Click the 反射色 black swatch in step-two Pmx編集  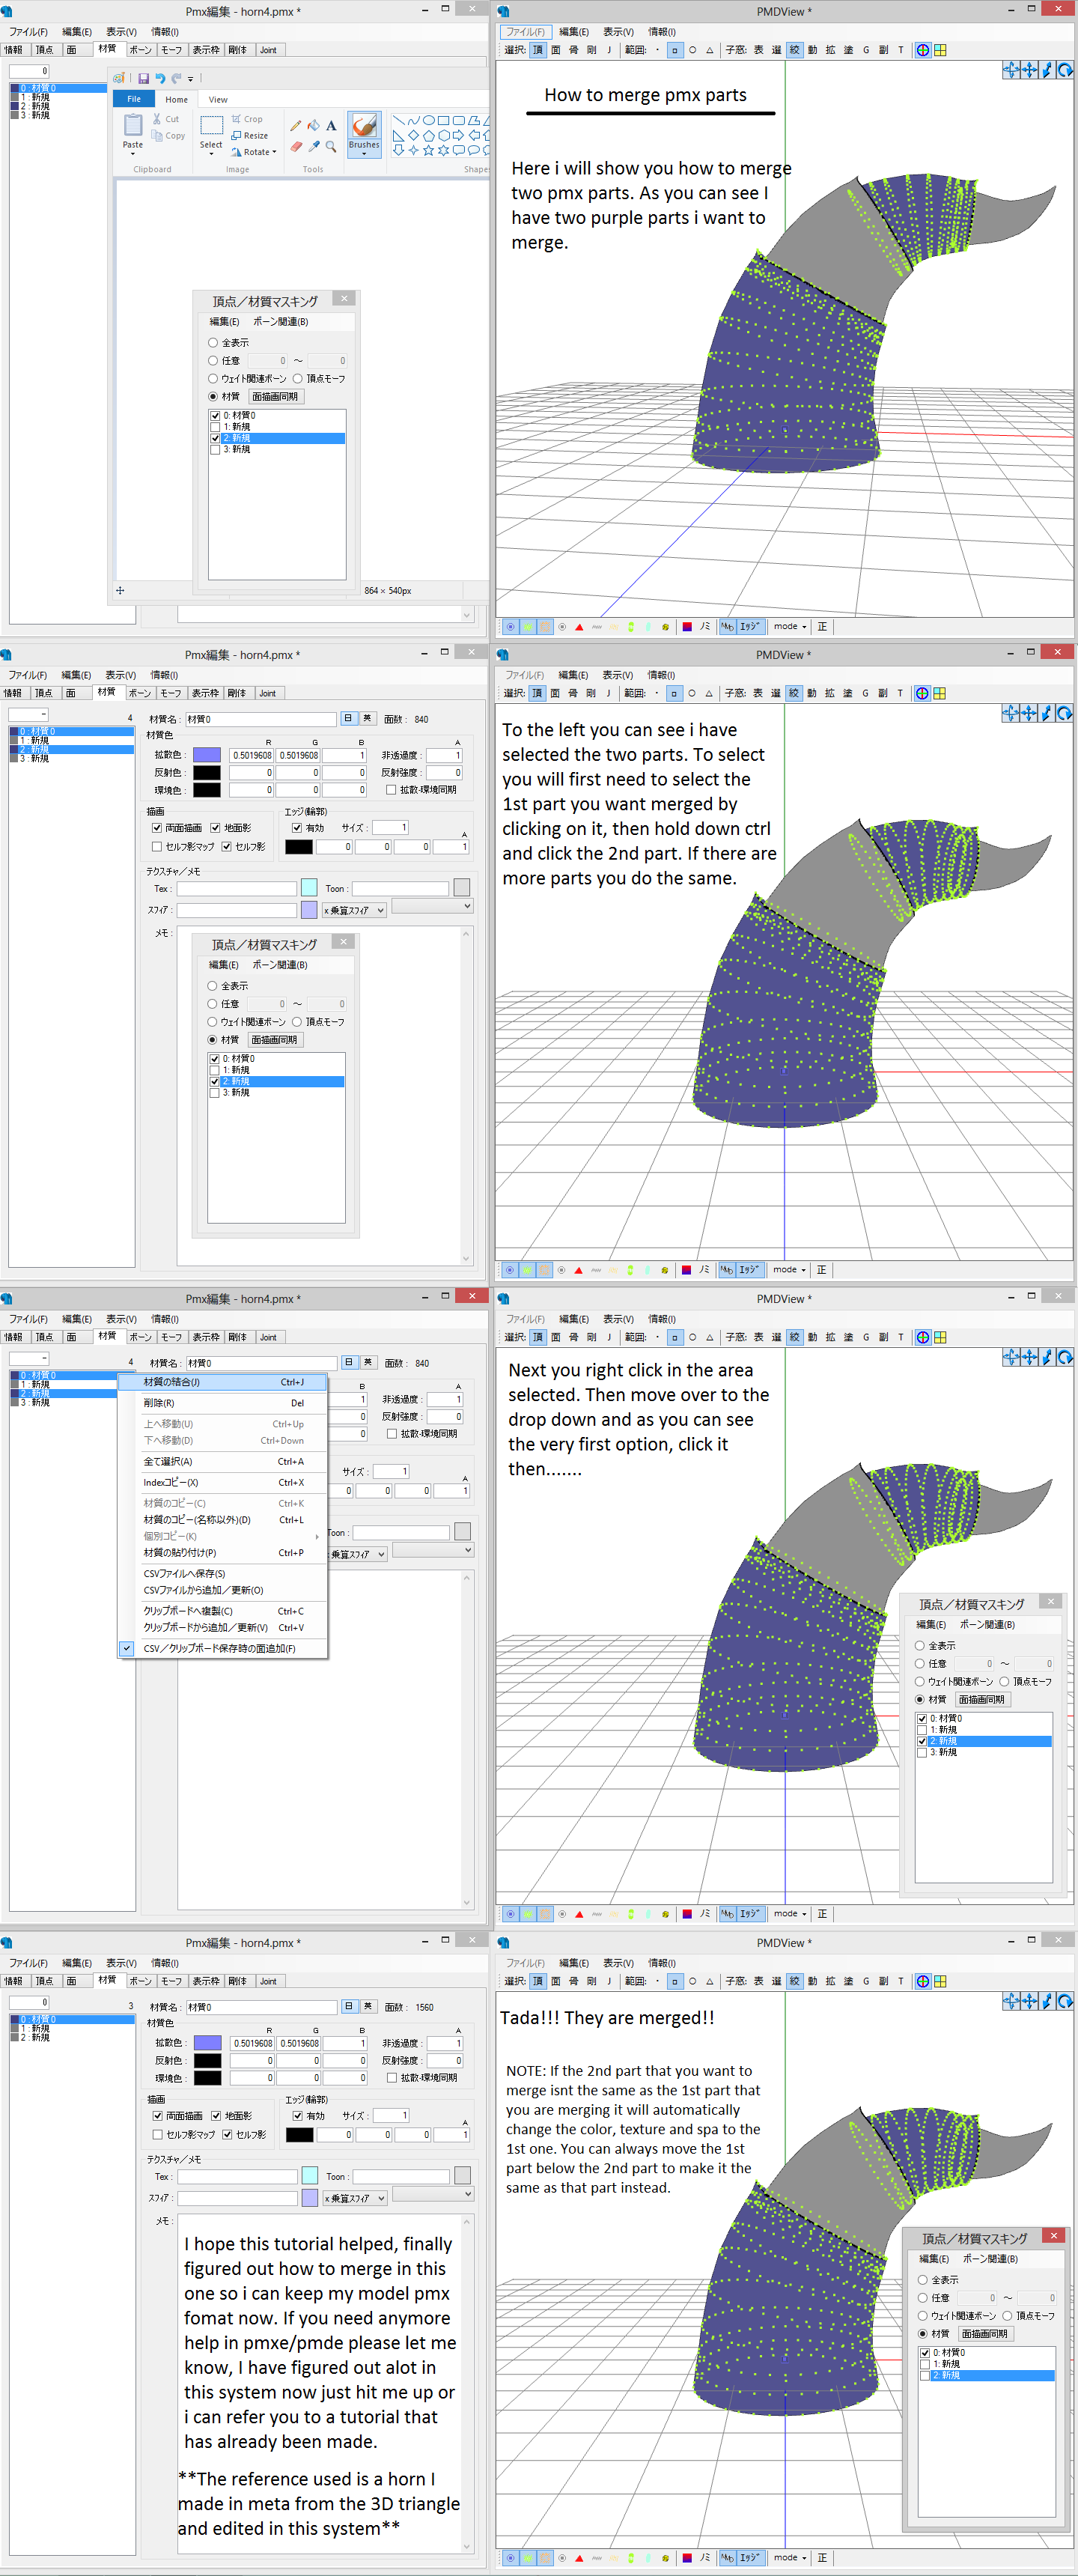[x=206, y=772]
